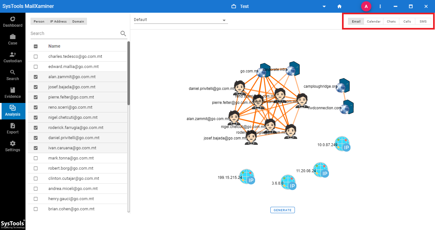Switch to the Chats tab
Image resolution: width=435 pixels, height=230 pixels.
pyautogui.click(x=391, y=21)
